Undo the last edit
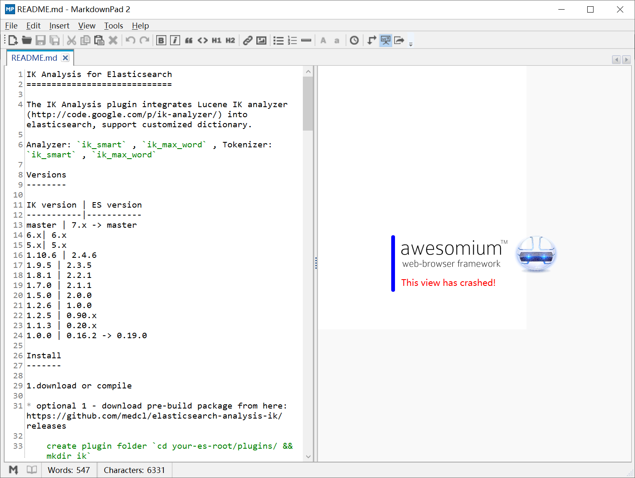The image size is (635, 478). (130, 40)
